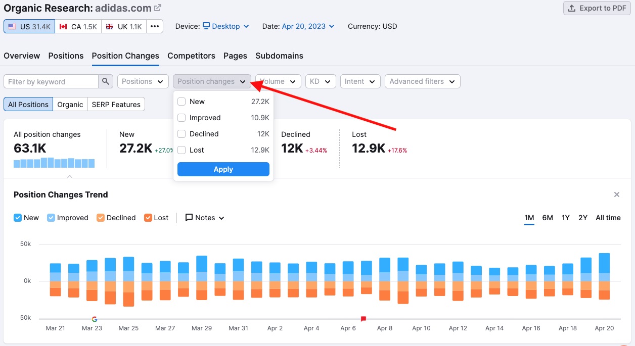This screenshot has height=346, width=635.
Task: Check the New filter checkbox in the dropdown
Action: pos(182,102)
